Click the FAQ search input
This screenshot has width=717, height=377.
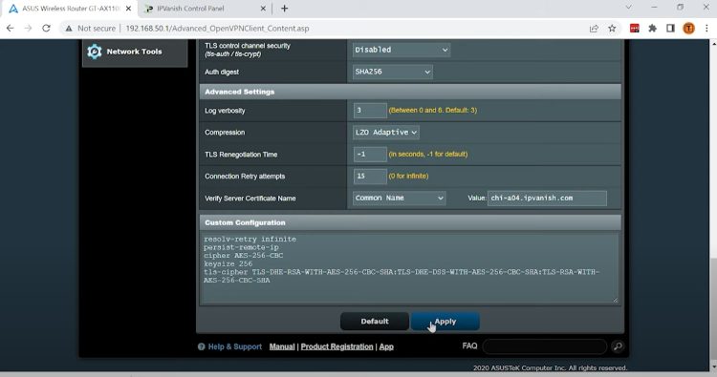544,346
